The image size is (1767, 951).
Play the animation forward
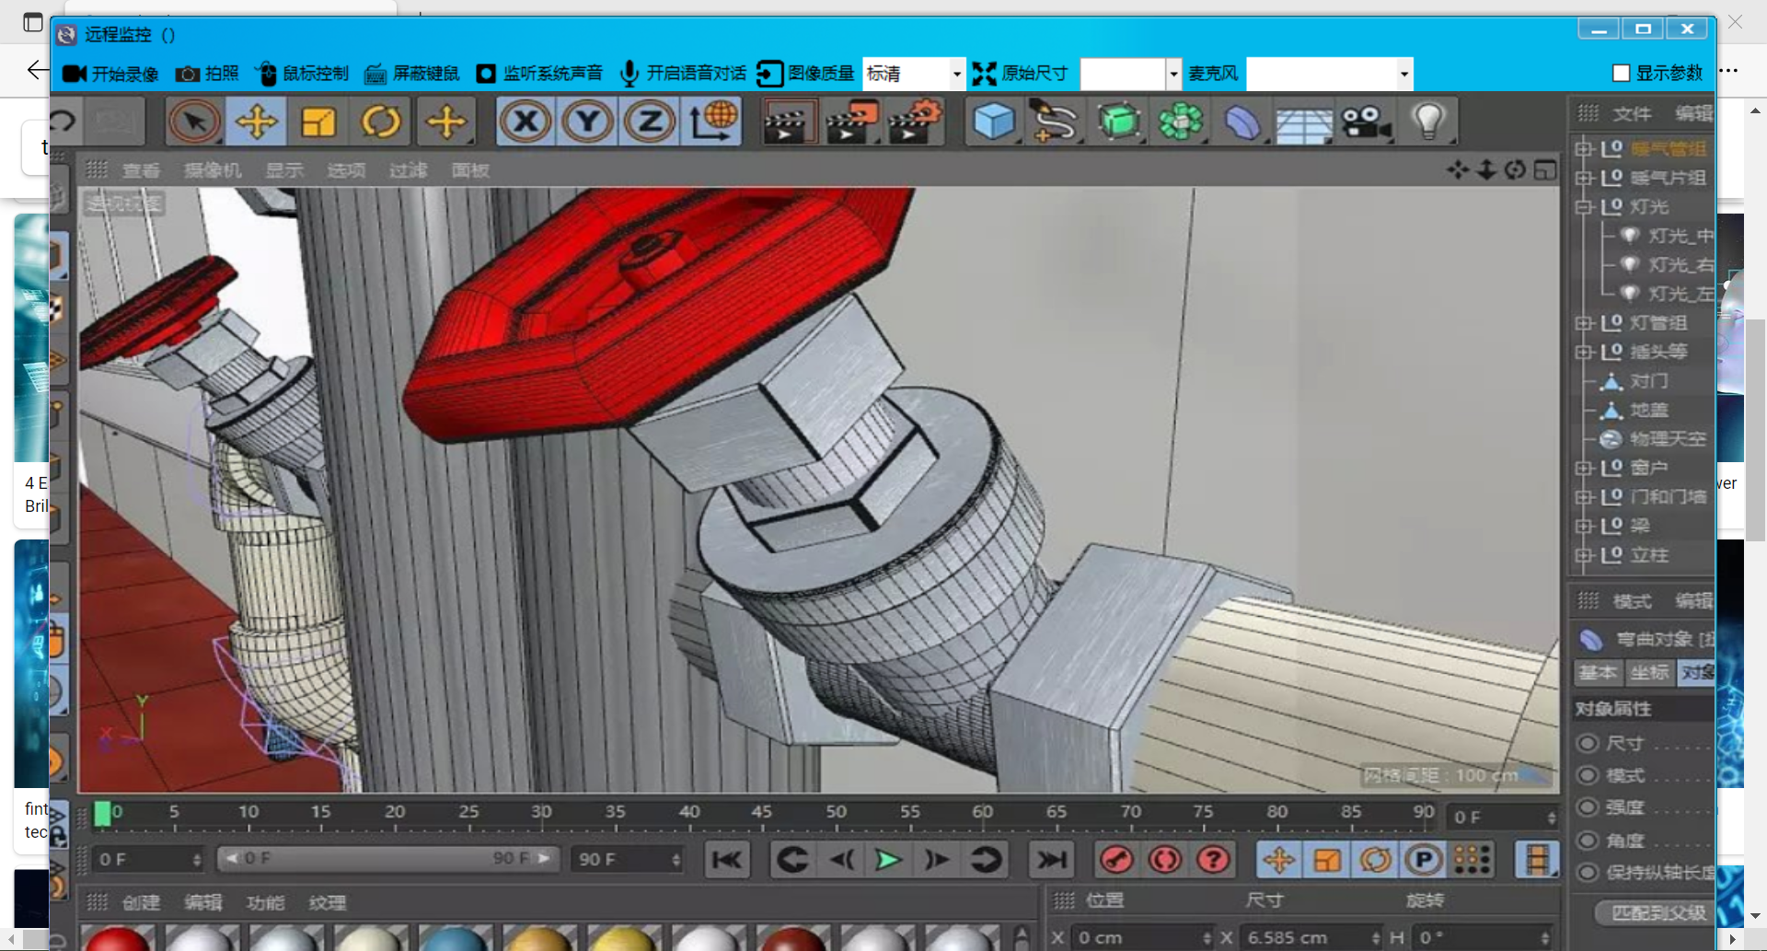888,860
